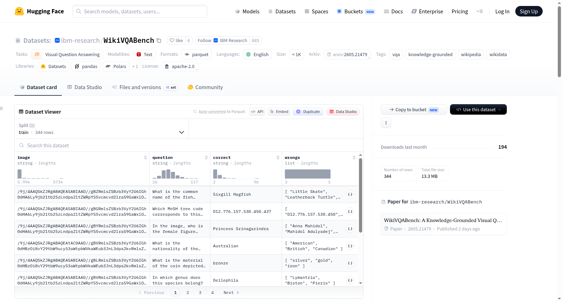This screenshot has width=562, height=302.
Task: Open Buckets in the top navigation
Action: click(x=356, y=11)
